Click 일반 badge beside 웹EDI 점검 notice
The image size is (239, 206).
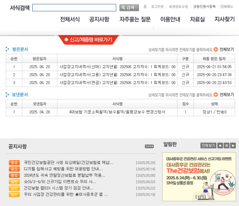[14, 188]
